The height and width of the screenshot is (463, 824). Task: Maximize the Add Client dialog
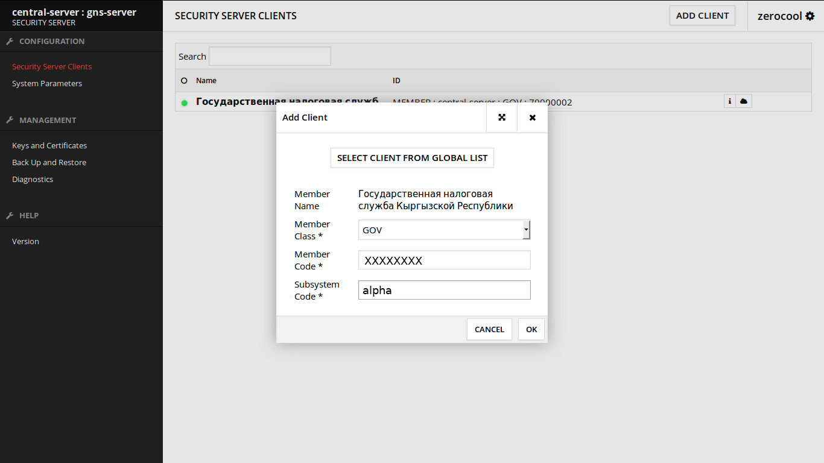(502, 118)
